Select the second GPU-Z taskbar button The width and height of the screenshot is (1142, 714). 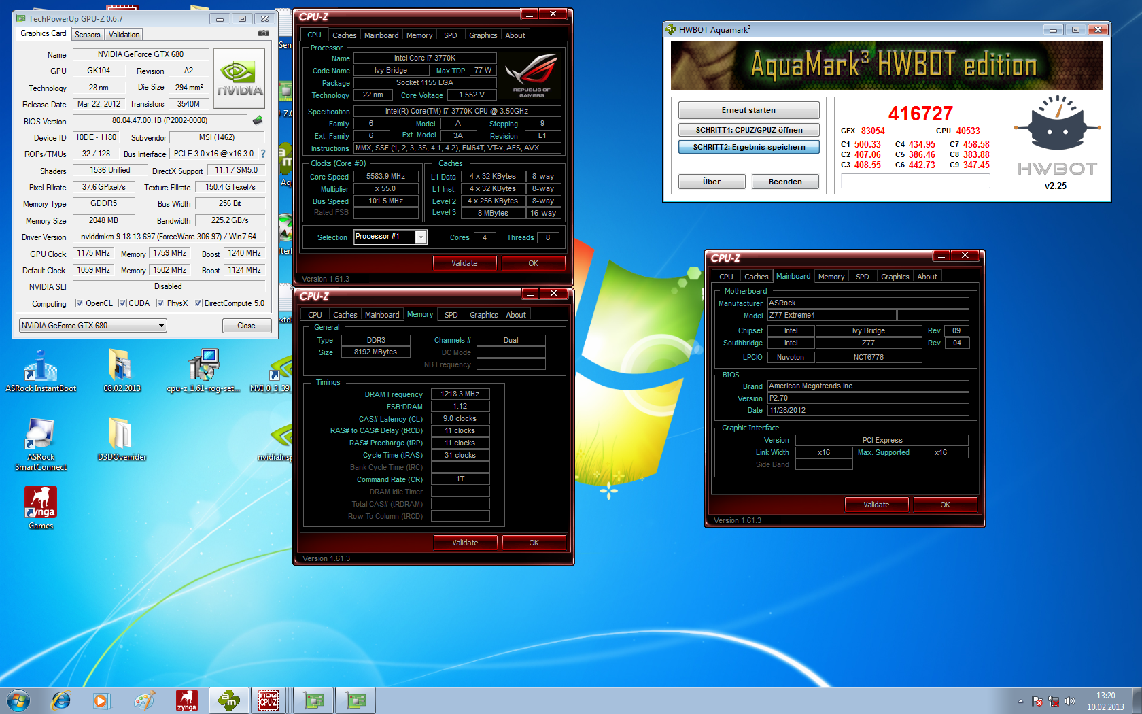click(356, 700)
